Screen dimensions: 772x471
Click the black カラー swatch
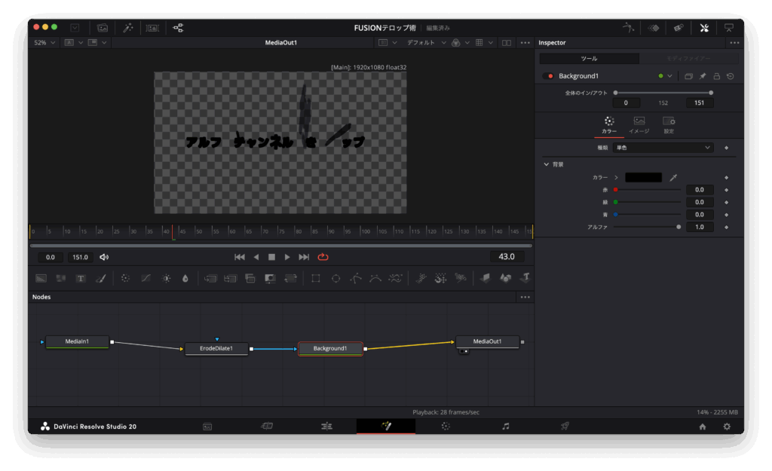point(643,178)
